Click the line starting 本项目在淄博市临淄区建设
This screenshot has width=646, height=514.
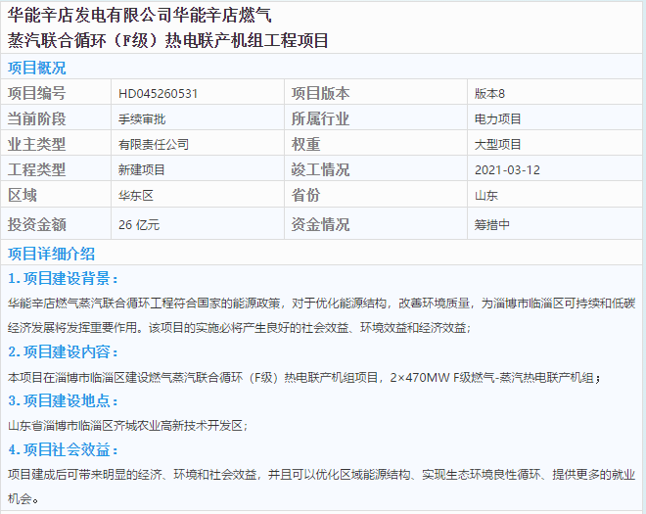click(304, 378)
